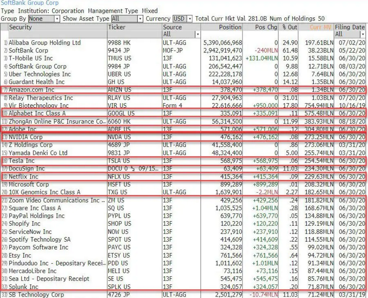
Task: Select the Alibaba Group Holding Ltd row
Action: point(45,43)
